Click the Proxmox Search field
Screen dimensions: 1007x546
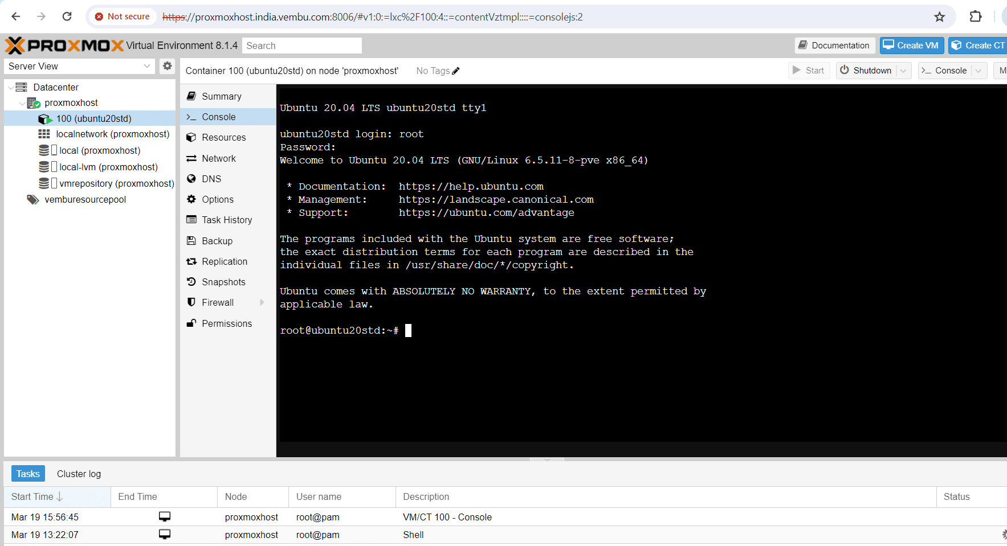pos(302,46)
